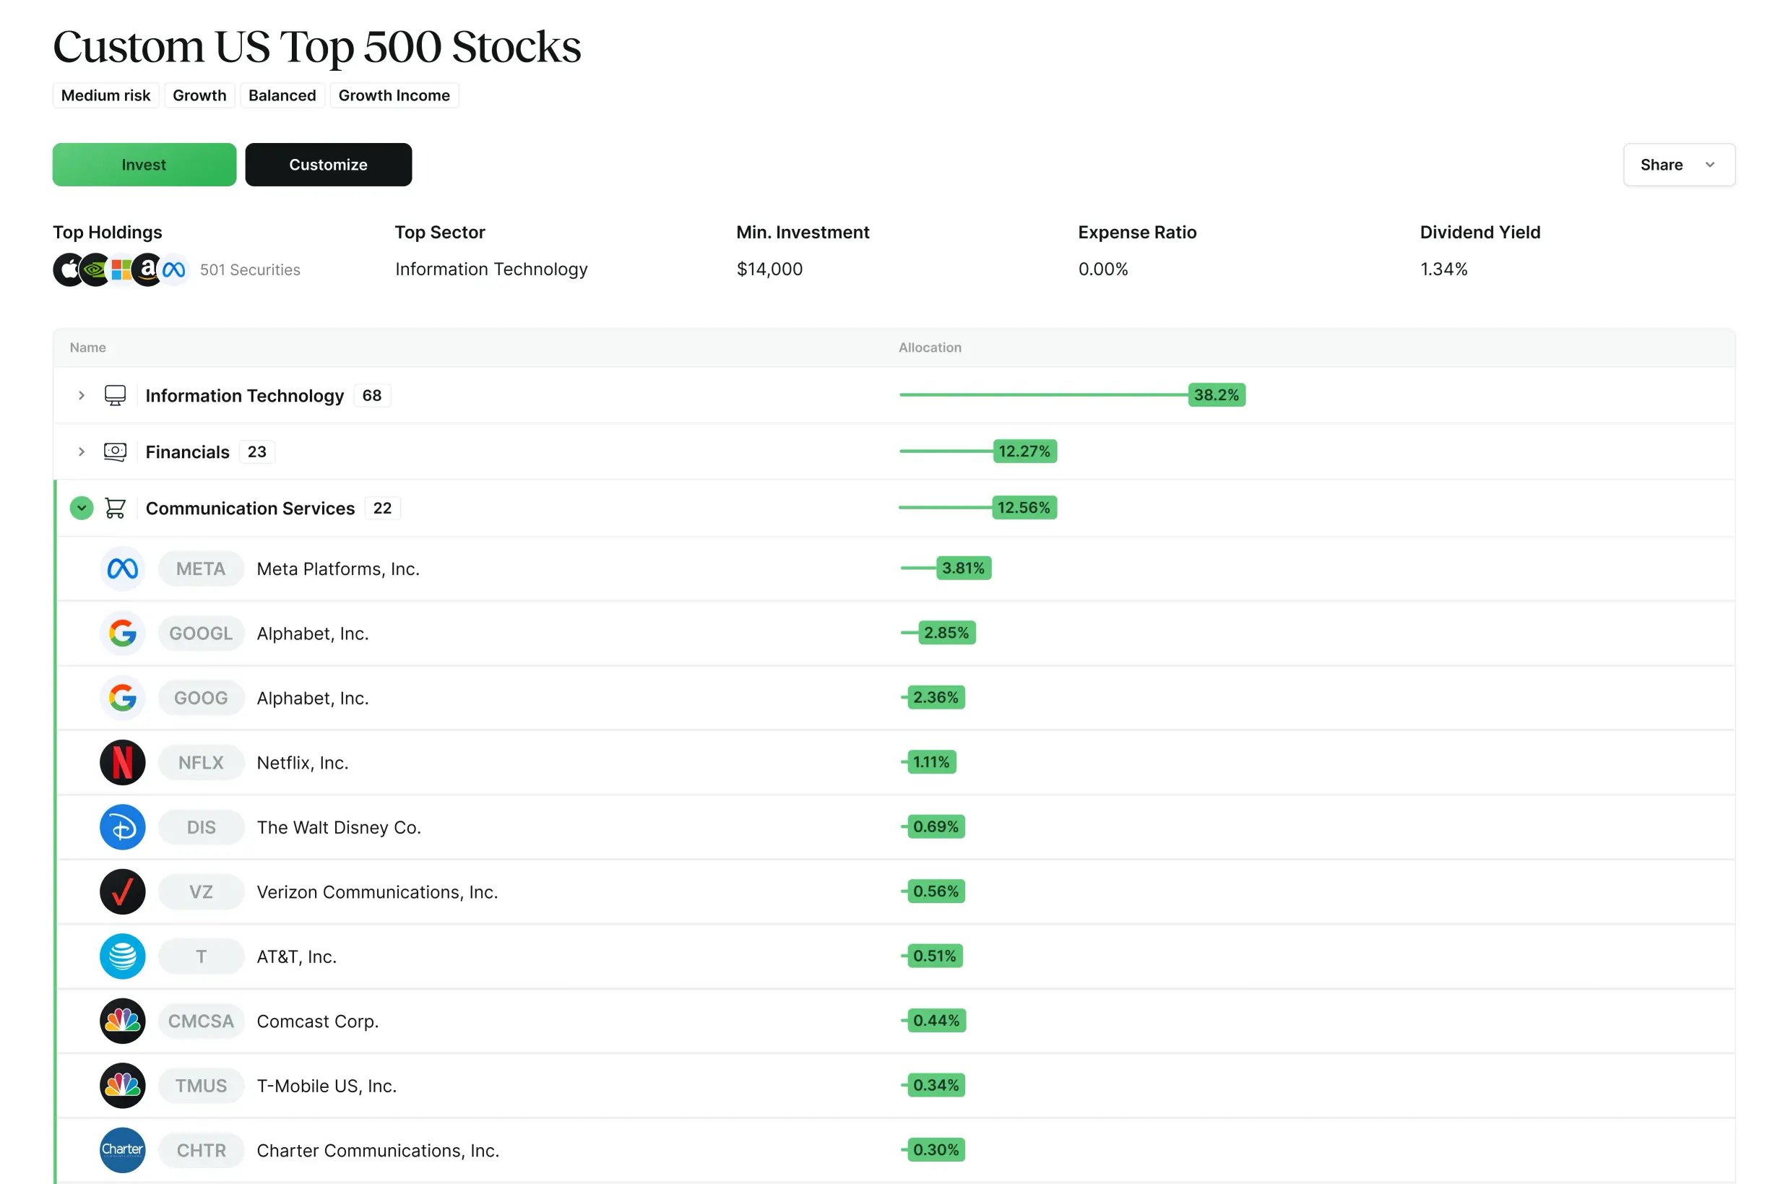
Task: Click the AT&T globe logo
Action: [x=122, y=956]
